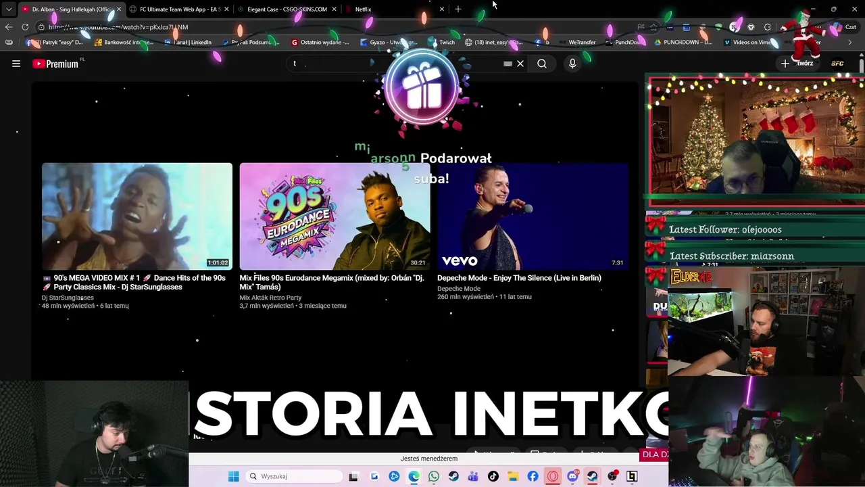Click the 'Jesteś menedżerem' message bar

(428, 459)
